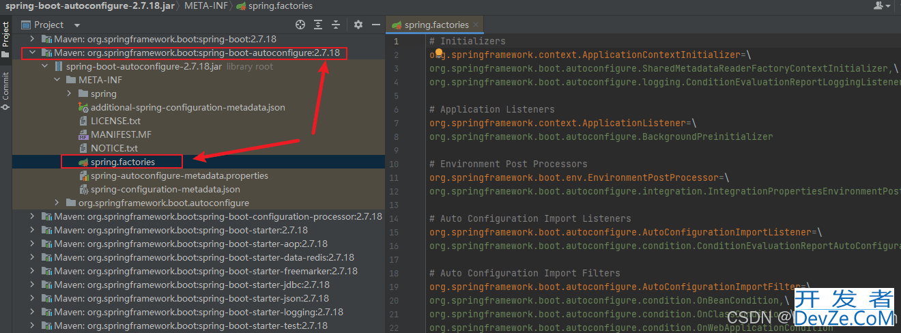The image size is (901, 333).
Task: Expand org.springframework.boot.autoconfigure package
Action: (57, 203)
